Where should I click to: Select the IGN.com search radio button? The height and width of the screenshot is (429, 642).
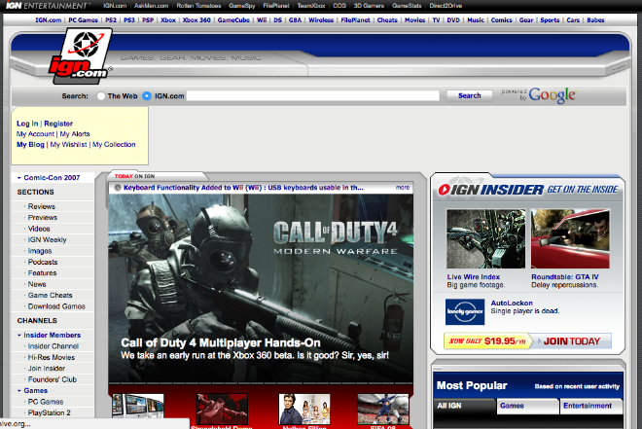coord(147,96)
